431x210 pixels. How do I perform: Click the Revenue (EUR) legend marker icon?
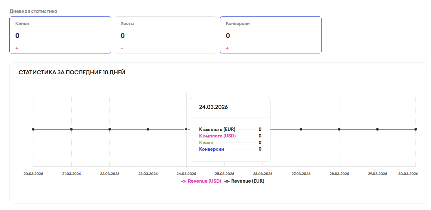[x=227, y=181]
